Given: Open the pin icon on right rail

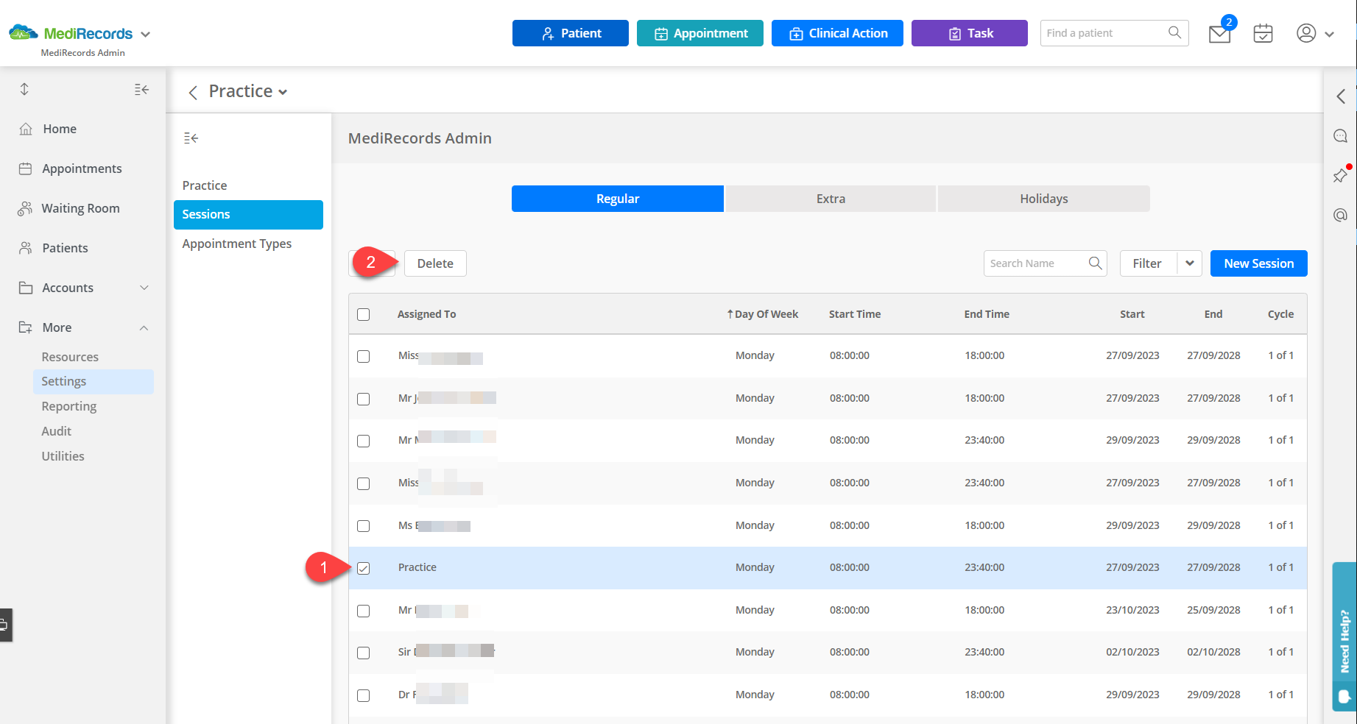Looking at the screenshot, I should click(1340, 175).
